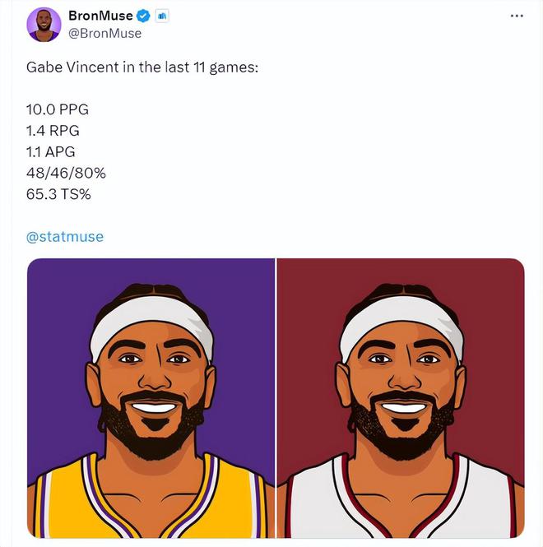
Task: Click the BronMuse display name
Action: point(100,16)
